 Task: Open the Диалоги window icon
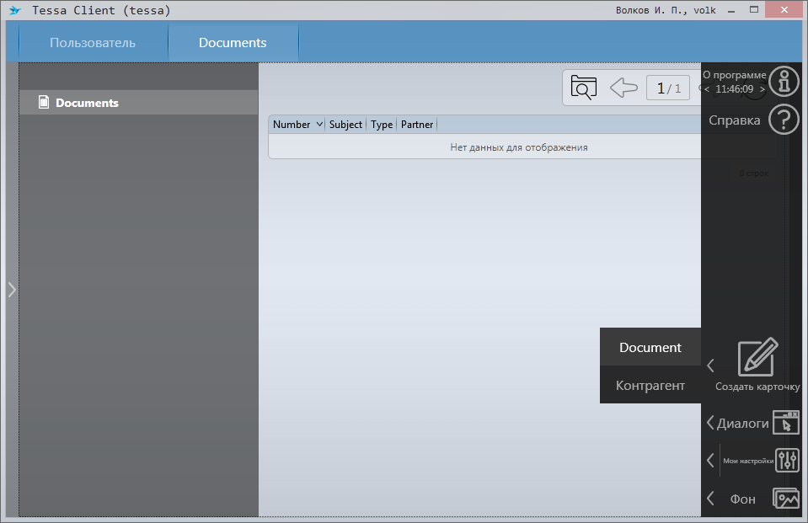click(785, 423)
